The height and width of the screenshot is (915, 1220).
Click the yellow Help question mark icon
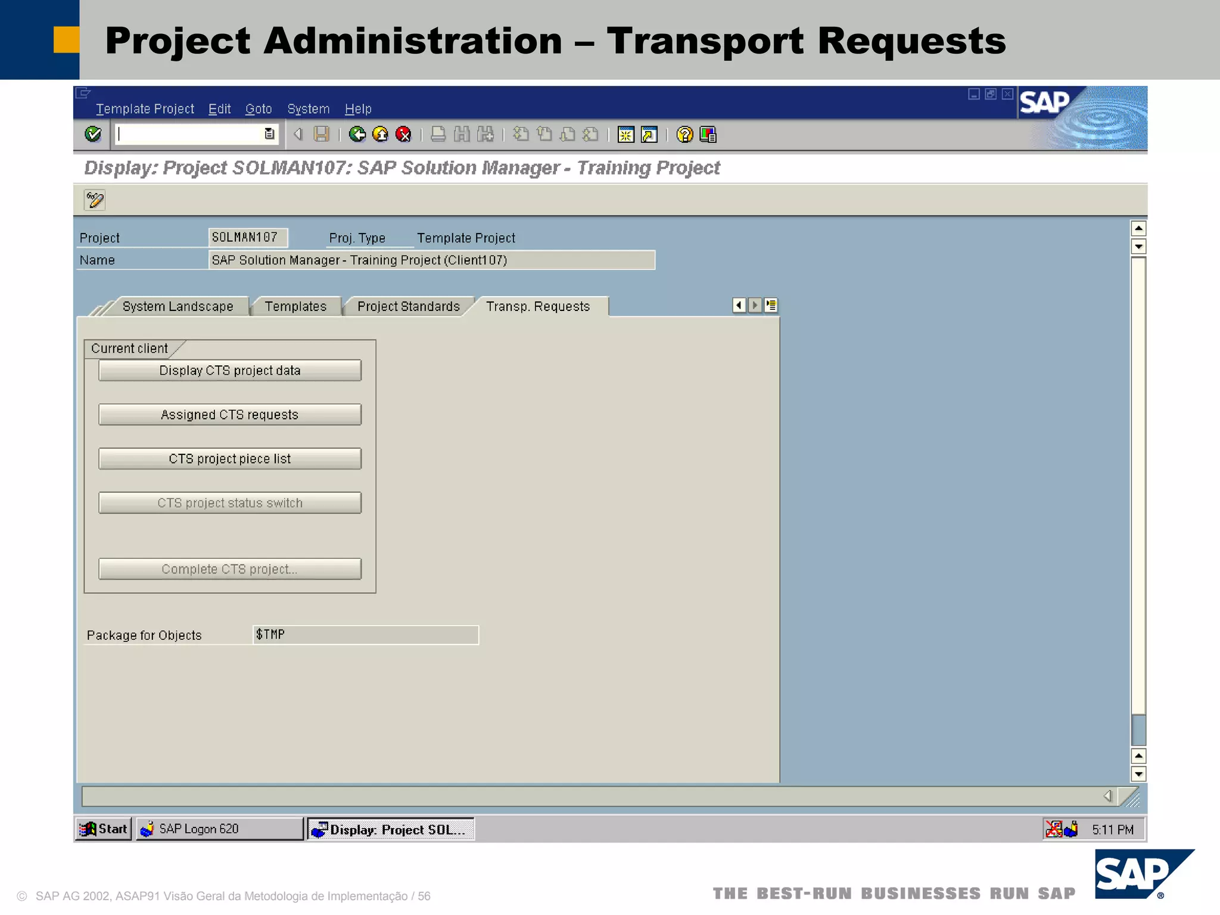[685, 135]
